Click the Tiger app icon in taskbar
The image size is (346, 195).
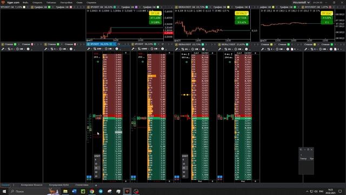127,191
